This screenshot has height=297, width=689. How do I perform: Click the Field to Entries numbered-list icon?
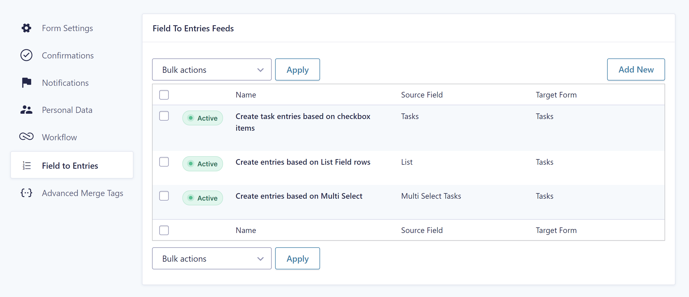point(26,165)
